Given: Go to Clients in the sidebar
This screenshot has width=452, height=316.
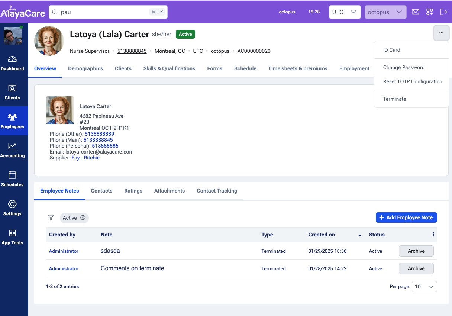Looking at the screenshot, I should click(x=12, y=92).
